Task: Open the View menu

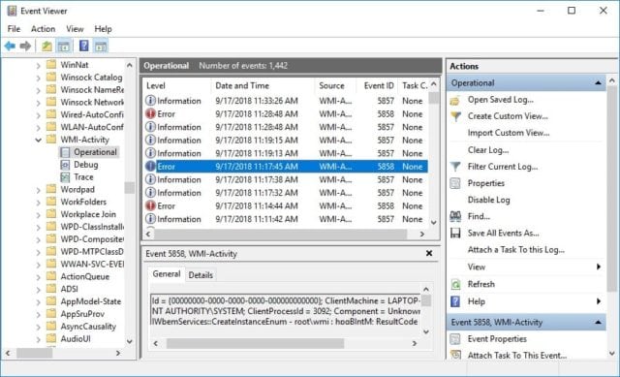Action: pos(75,29)
